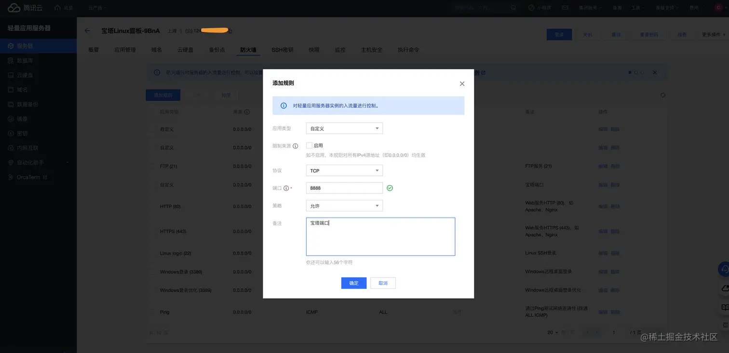The height and width of the screenshot is (353, 729).
Task: Click the 确定 button
Action: pos(354,283)
